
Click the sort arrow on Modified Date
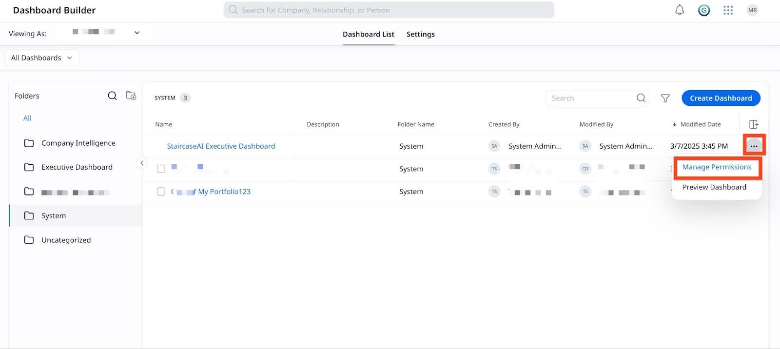675,124
